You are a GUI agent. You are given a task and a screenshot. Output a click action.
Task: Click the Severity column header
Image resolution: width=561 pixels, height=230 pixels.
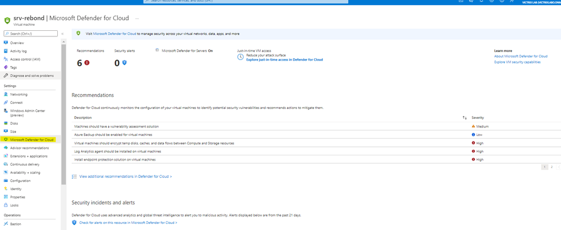point(478,117)
